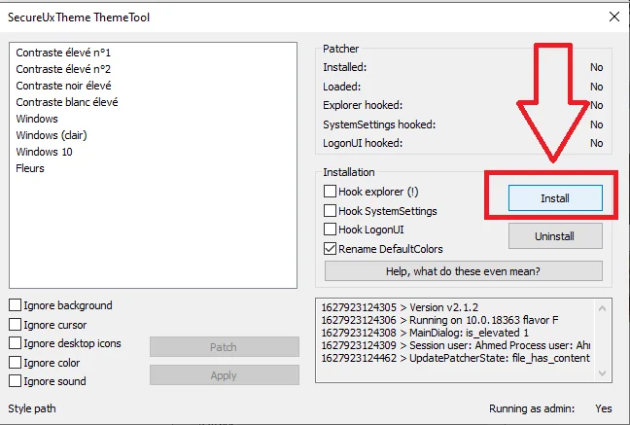Check Ignore desktop icons
The width and height of the screenshot is (630, 425).
[x=16, y=343]
